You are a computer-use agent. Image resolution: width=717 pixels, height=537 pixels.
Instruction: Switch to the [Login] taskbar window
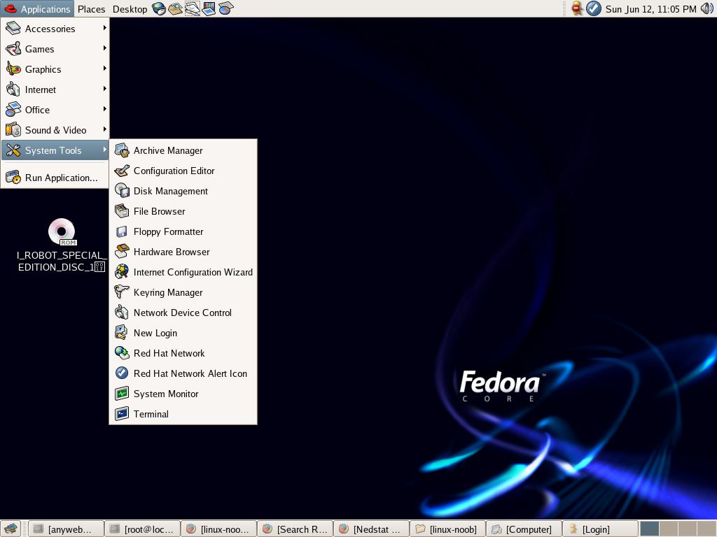tap(600, 529)
